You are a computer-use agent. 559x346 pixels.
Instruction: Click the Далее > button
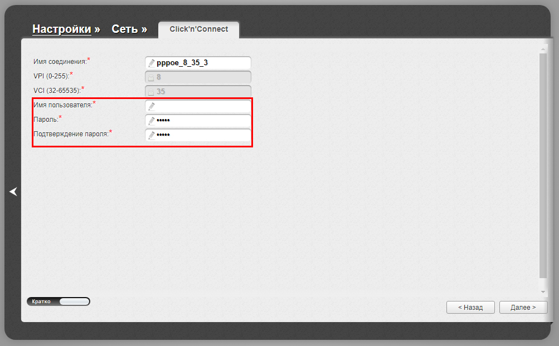coord(523,307)
